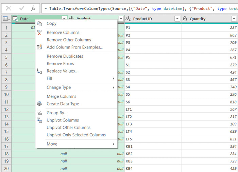Select Unpivot Other Columns
This screenshot has width=238, height=172.
(x=68, y=128)
